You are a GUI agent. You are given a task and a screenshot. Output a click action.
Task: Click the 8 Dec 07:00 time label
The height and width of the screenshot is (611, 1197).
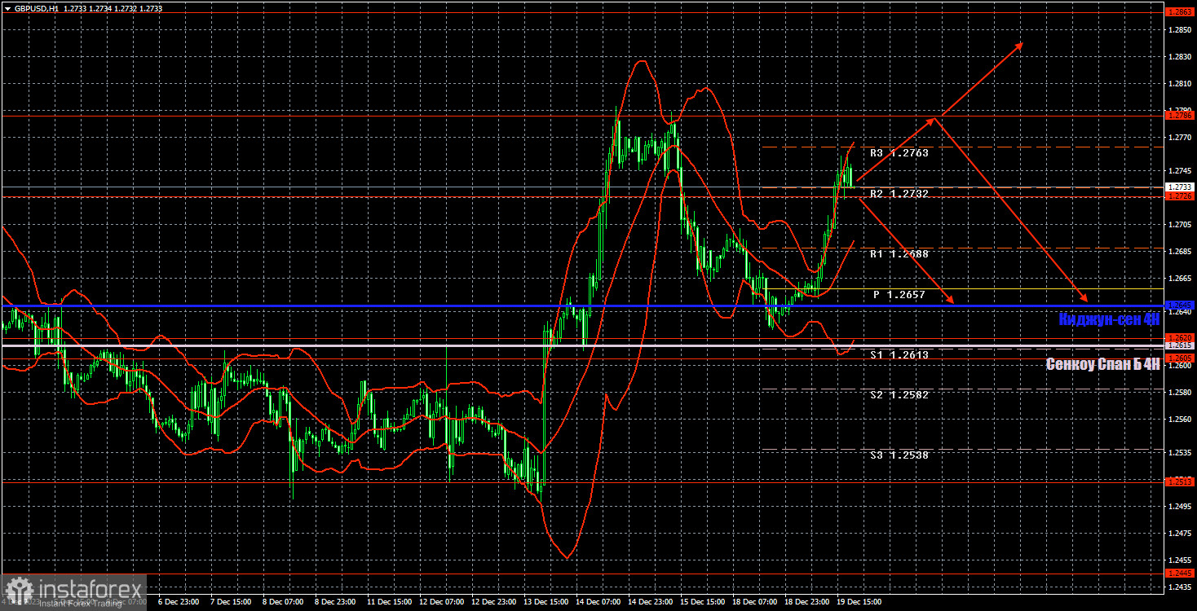click(x=282, y=602)
